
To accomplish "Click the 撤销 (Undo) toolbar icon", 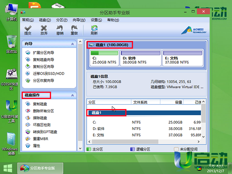I will (x=60, y=30).
